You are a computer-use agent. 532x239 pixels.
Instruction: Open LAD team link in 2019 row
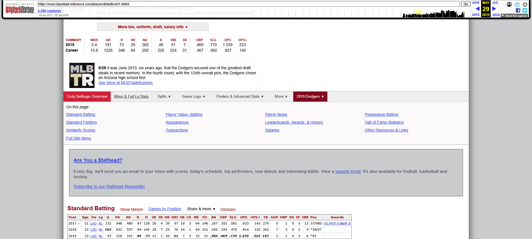tap(93, 236)
